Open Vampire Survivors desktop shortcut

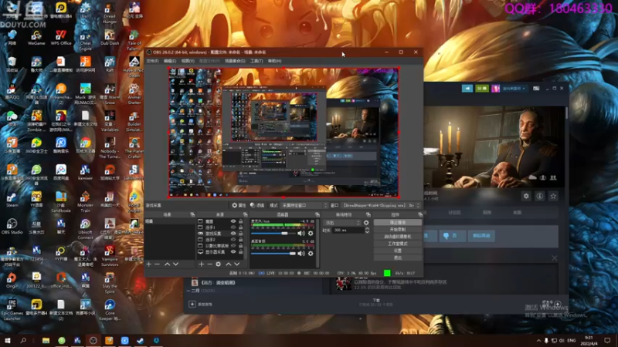point(110,256)
